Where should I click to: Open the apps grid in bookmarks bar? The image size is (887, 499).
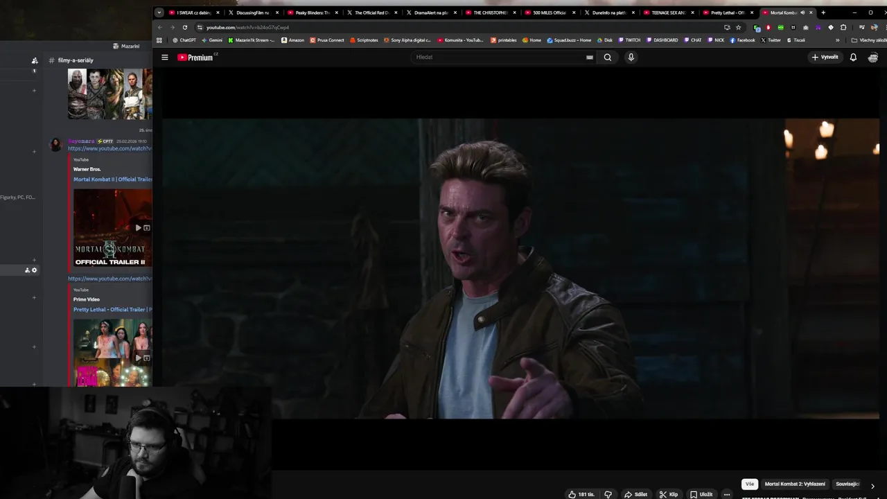point(159,40)
